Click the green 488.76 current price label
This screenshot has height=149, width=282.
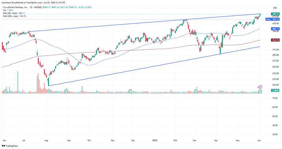pyautogui.click(x=275, y=14)
